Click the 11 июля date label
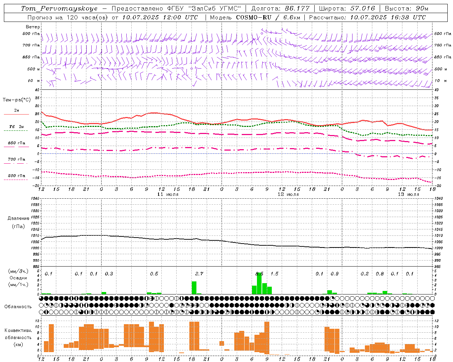453x362 pixels. pos(168,194)
